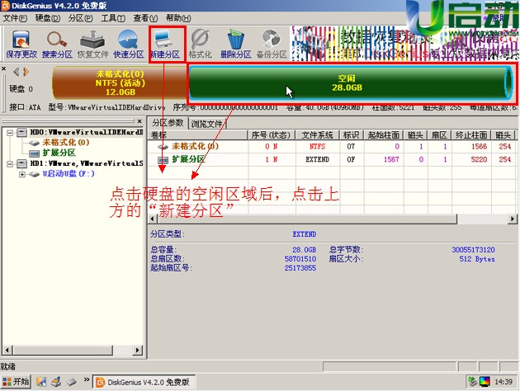Click the 卷标 column header
The width and height of the screenshot is (520, 391).
pos(198,134)
